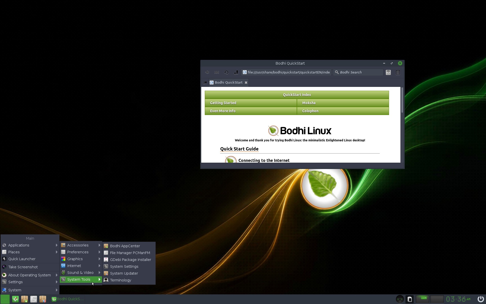This screenshot has width=486, height=304.
Task: Launch GDebi Package Installer
Action: [129, 260]
